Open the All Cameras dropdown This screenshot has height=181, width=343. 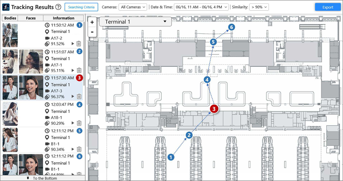(133, 7)
